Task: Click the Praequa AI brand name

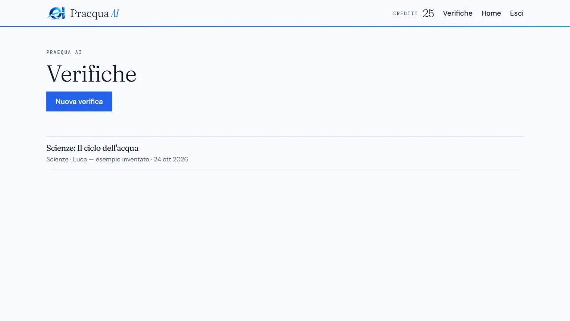Action: coord(94,13)
